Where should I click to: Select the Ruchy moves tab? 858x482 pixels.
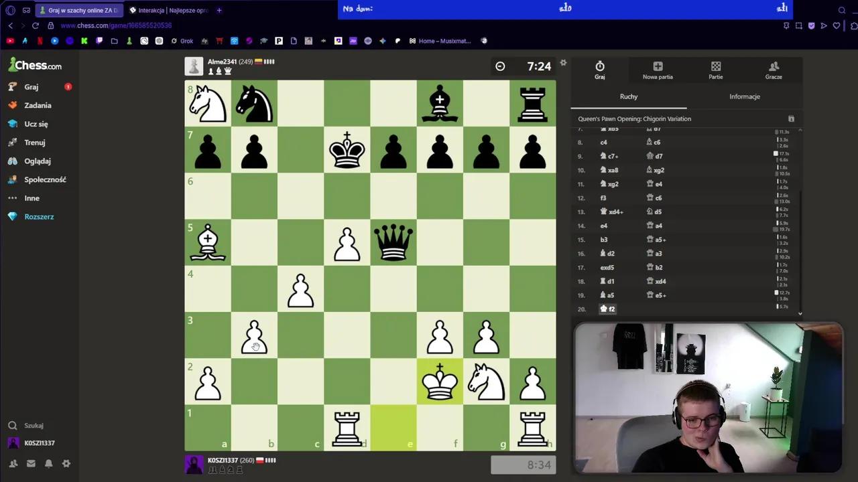(x=629, y=96)
